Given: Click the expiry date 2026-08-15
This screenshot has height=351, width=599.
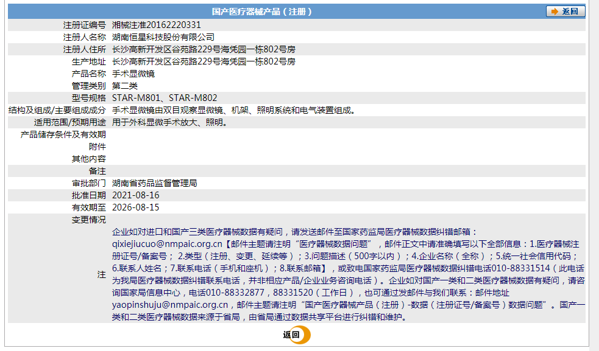Looking at the screenshot, I should point(136,207).
